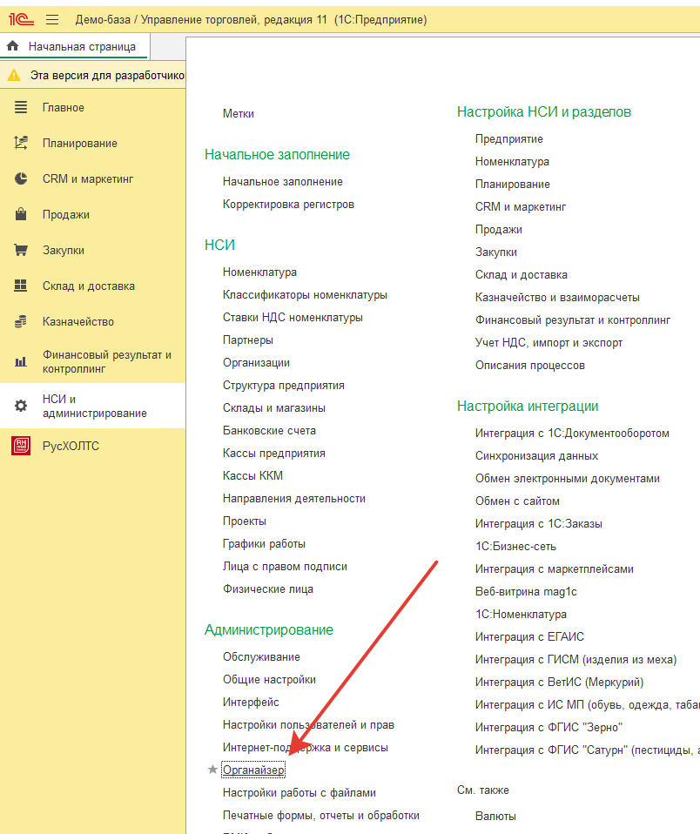
Task: Toggle favorite star next to Органайзер
Action: pyautogui.click(x=212, y=769)
